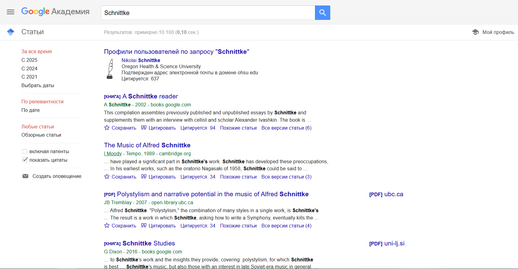This screenshot has height=269, width=518.
Task: Click the envelope icon beside Создать оповещение
Action: point(25,176)
